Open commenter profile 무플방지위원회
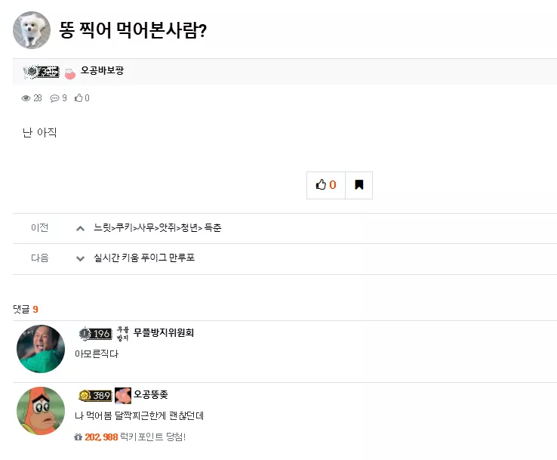 164,332
